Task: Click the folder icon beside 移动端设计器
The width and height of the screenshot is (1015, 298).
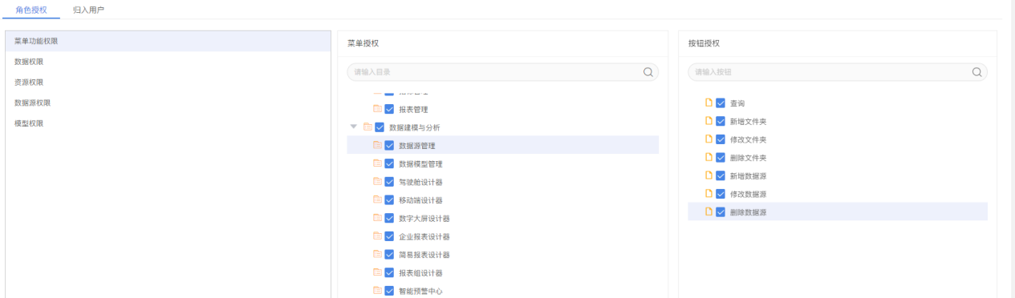Action: [377, 199]
